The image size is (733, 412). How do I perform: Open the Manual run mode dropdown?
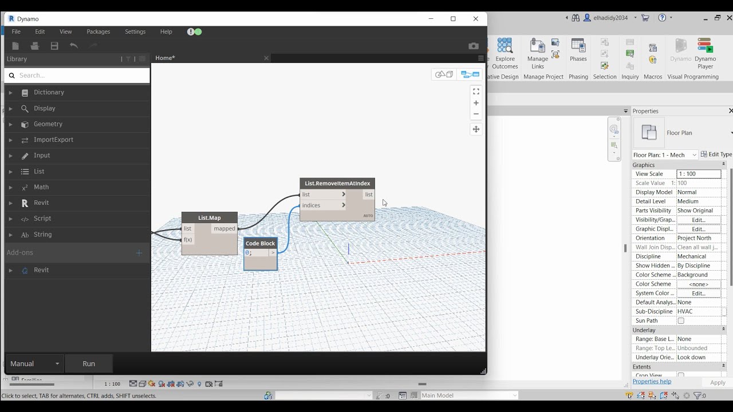tap(34, 364)
